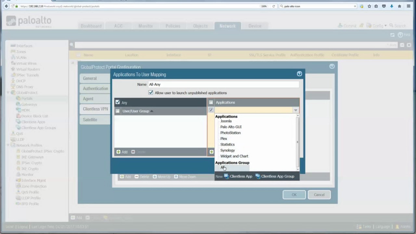Add a user group with the Add button

[122, 152]
